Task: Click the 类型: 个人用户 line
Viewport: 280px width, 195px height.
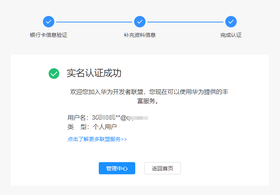Action: (92, 127)
